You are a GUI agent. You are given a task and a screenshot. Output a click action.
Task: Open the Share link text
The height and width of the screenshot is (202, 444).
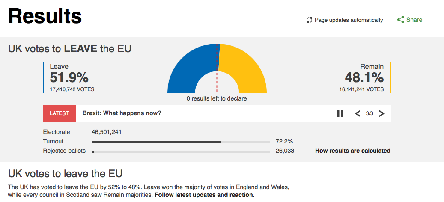point(414,20)
